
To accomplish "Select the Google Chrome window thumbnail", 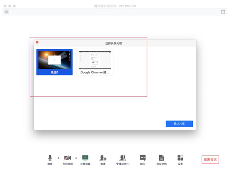I will 95,62.
